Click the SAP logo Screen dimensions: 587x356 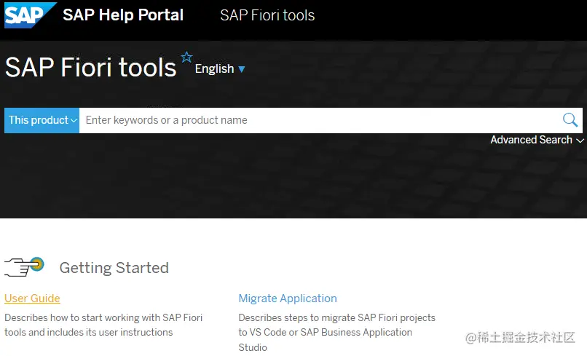(x=30, y=15)
